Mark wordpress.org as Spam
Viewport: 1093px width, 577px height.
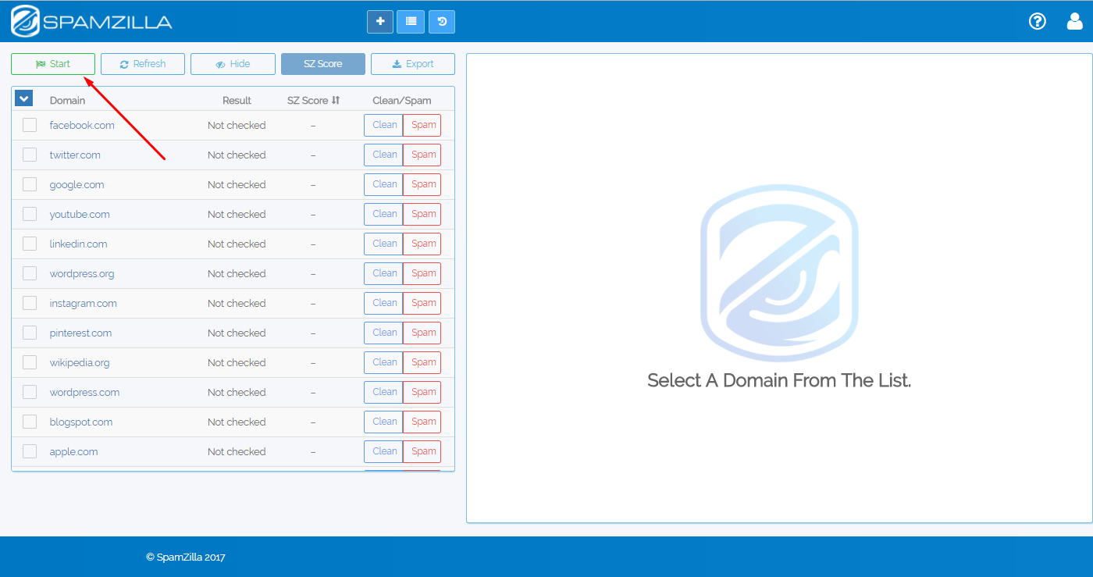pyautogui.click(x=422, y=273)
